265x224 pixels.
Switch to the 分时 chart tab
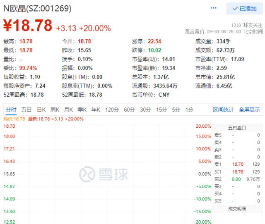click(11, 110)
